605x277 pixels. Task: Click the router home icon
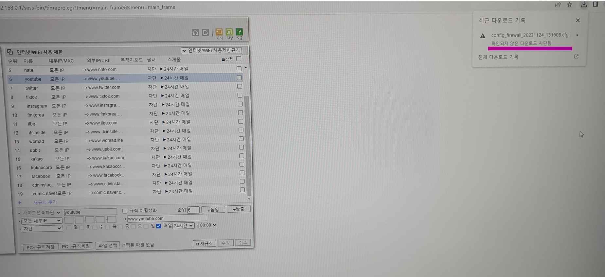tap(195, 32)
